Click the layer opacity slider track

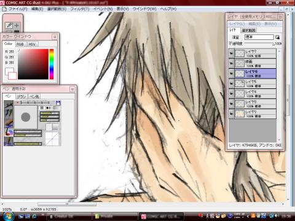(x=259, y=44)
